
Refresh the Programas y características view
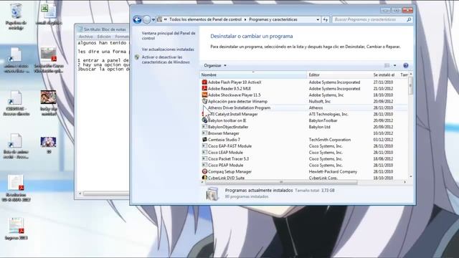[x=326, y=19]
